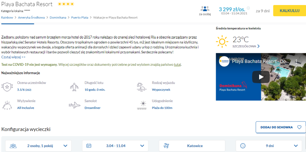Open the 3.04 - 11.04 date dropdown

click(x=115, y=146)
